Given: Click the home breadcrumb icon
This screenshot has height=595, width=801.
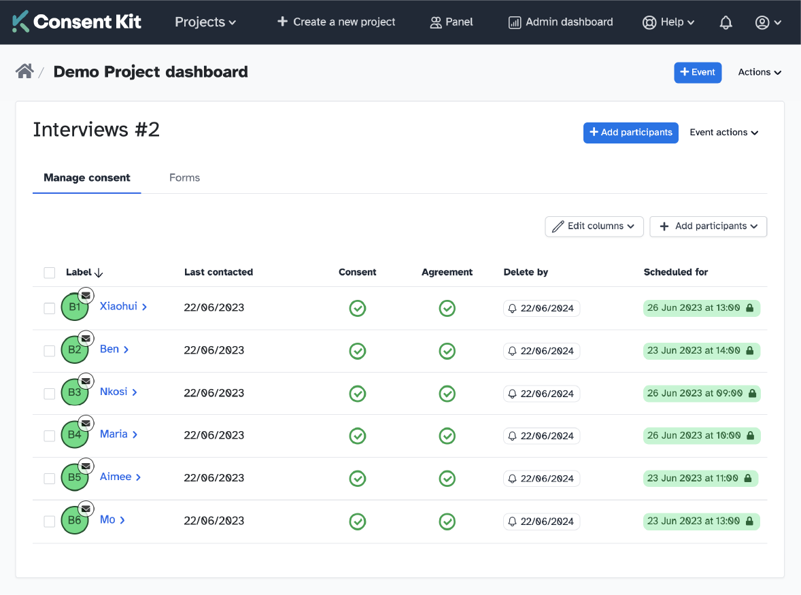Looking at the screenshot, I should [24, 70].
